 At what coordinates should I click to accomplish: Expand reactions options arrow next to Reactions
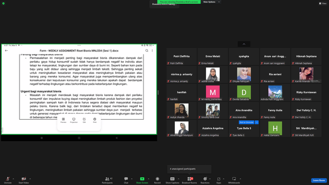(x=210, y=179)
